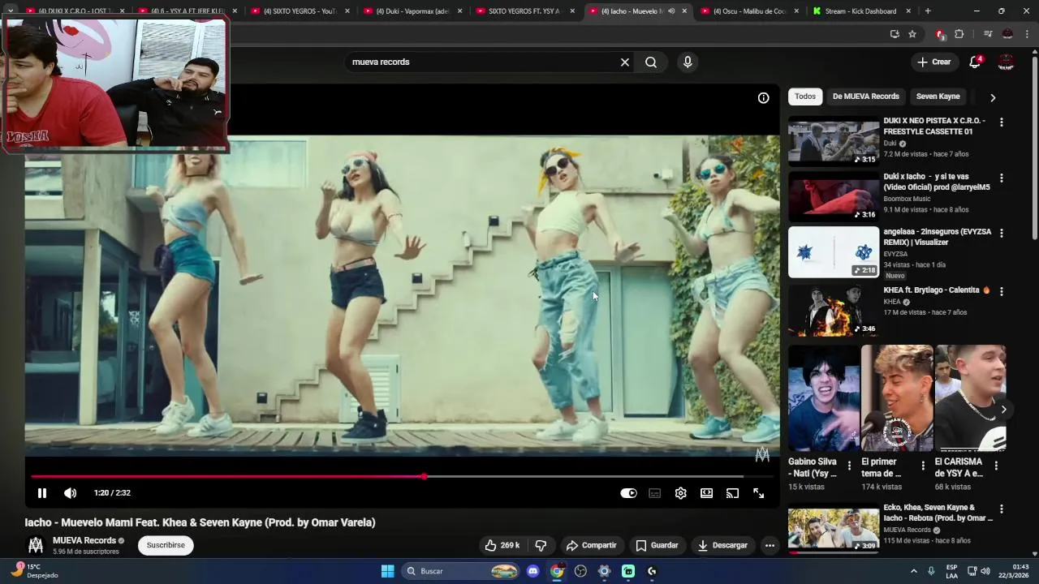Save video with Guardar

[x=657, y=545]
